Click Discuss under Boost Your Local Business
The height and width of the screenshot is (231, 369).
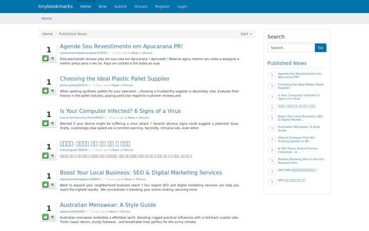pyautogui.click(x=141, y=179)
